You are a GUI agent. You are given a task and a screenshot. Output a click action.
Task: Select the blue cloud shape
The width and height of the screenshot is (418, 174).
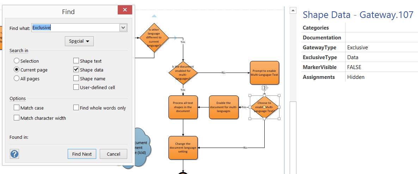[x=142, y=148]
